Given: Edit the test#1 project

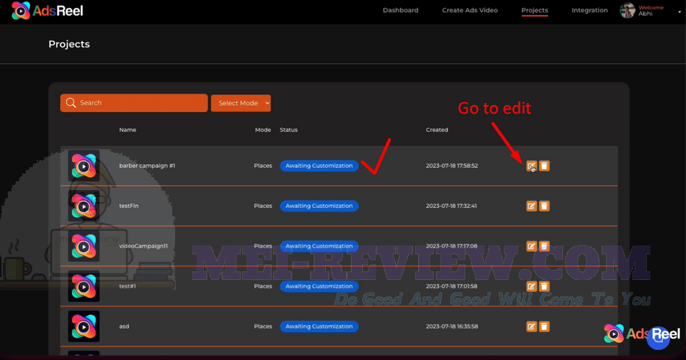Looking at the screenshot, I should coord(531,286).
